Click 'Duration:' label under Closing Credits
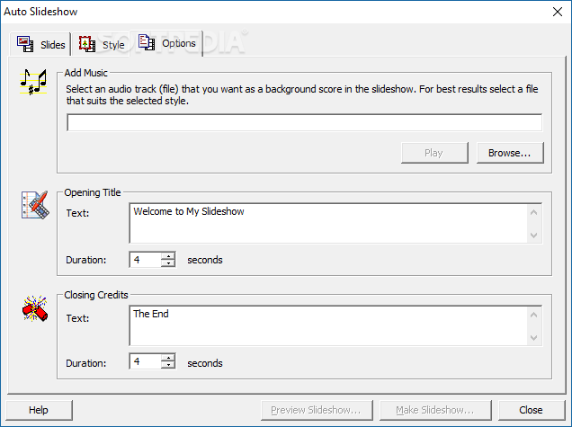Viewport: 572px width, 427px height. click(x=86, y=363)
